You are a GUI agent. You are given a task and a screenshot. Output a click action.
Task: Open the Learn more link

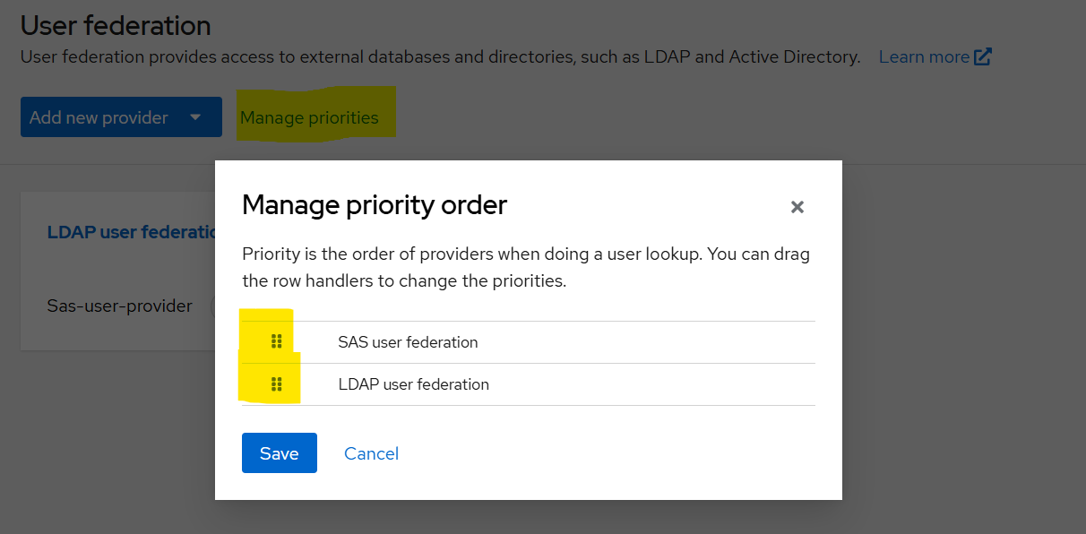[923, 56]
